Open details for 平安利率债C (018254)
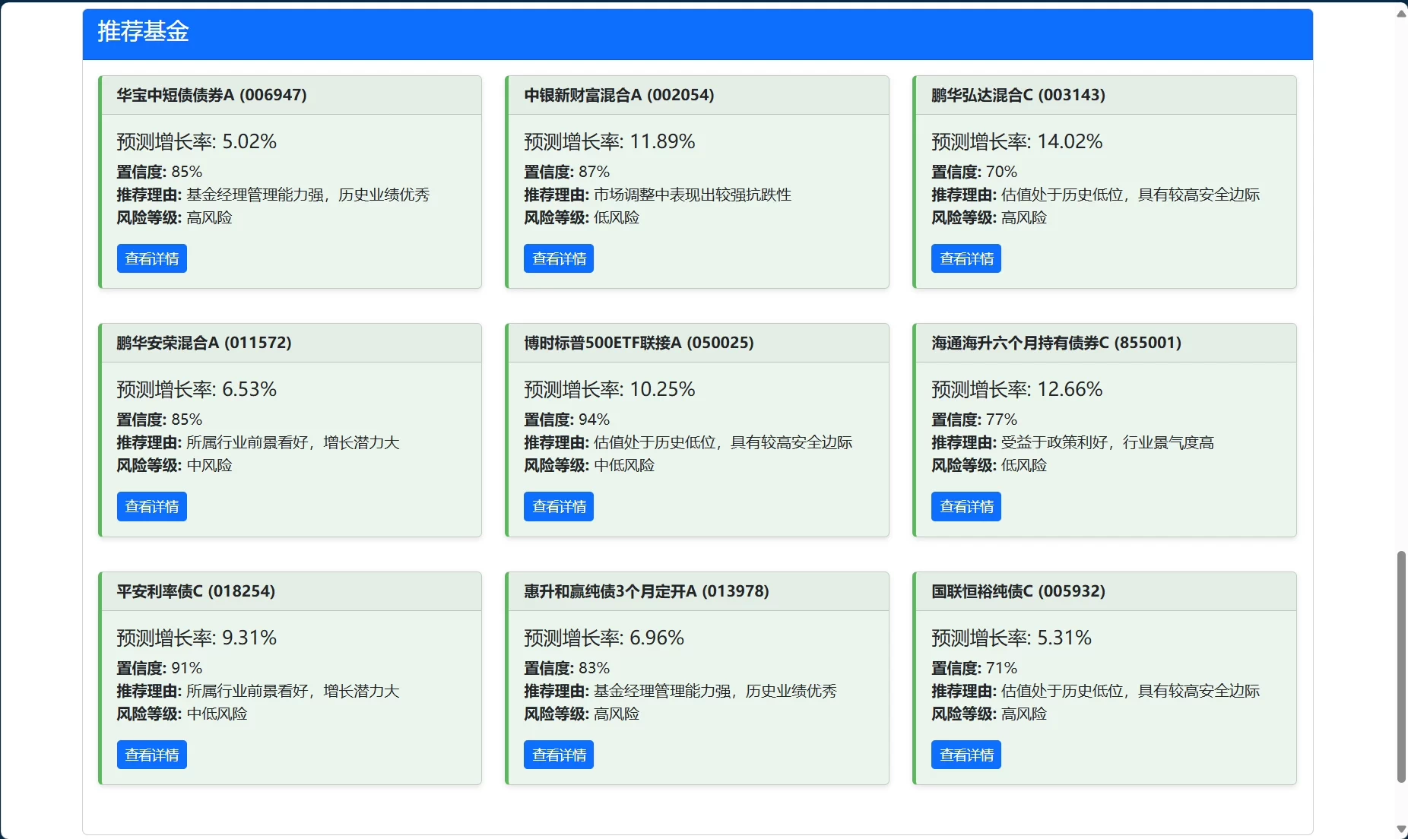 pyautogui.click(x=151, y=755)
